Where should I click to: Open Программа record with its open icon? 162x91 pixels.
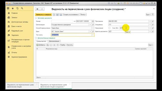pos(153,21)
